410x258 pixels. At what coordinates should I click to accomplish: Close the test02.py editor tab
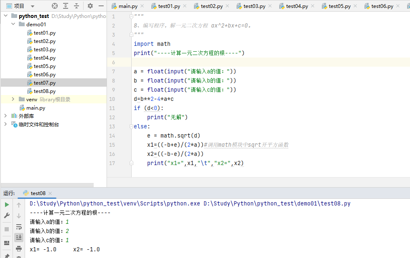pyautogui.click(x=227, y=6)
